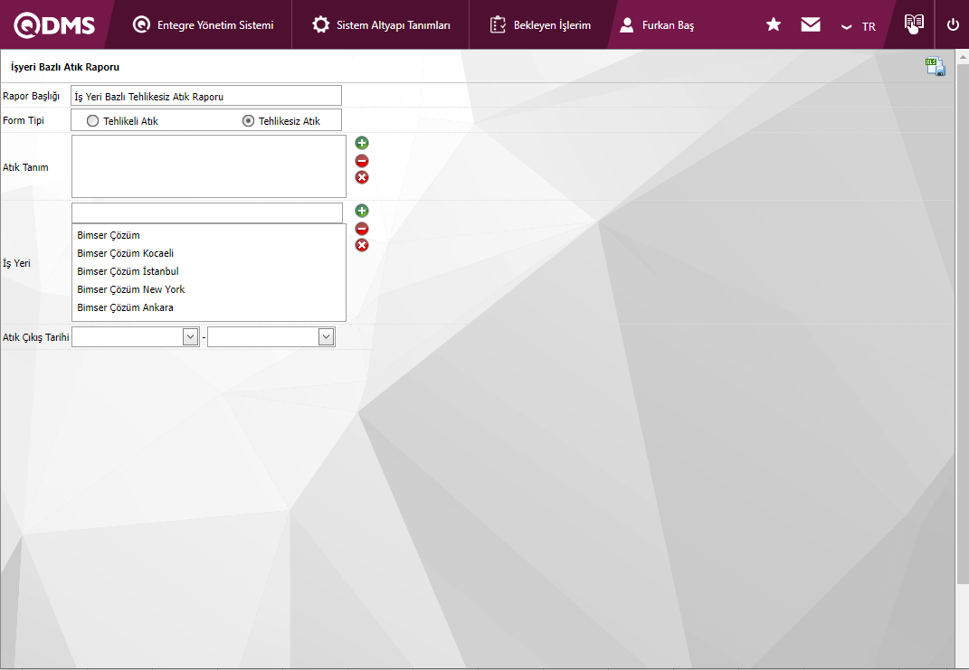Click the Rapor Başlığı input field

[x=206, y=96]
